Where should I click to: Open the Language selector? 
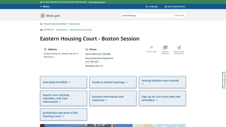tap(152, 6)
